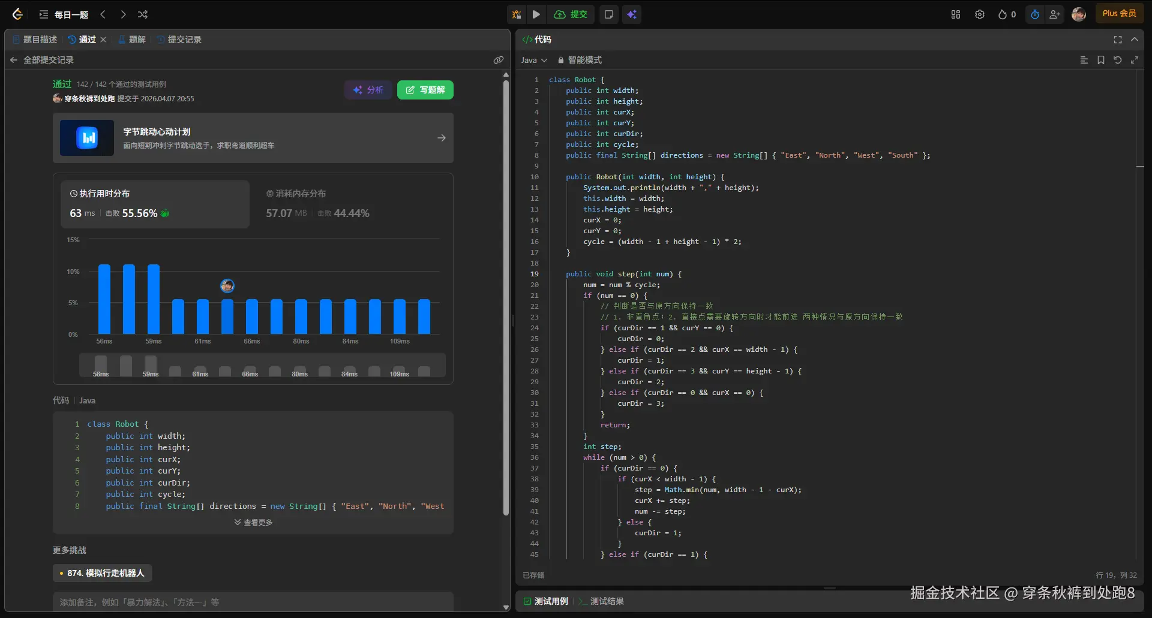This screenshot has width=1152, height=618.
Task: Open the debug icon in top toolbar
Action: [516, 14]
